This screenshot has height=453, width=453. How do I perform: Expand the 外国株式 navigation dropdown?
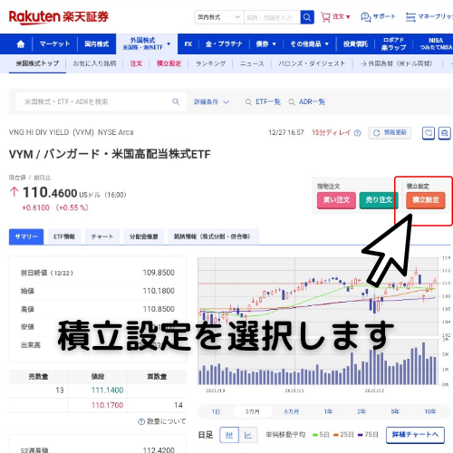pyautogui.click(x=169, y=43)
